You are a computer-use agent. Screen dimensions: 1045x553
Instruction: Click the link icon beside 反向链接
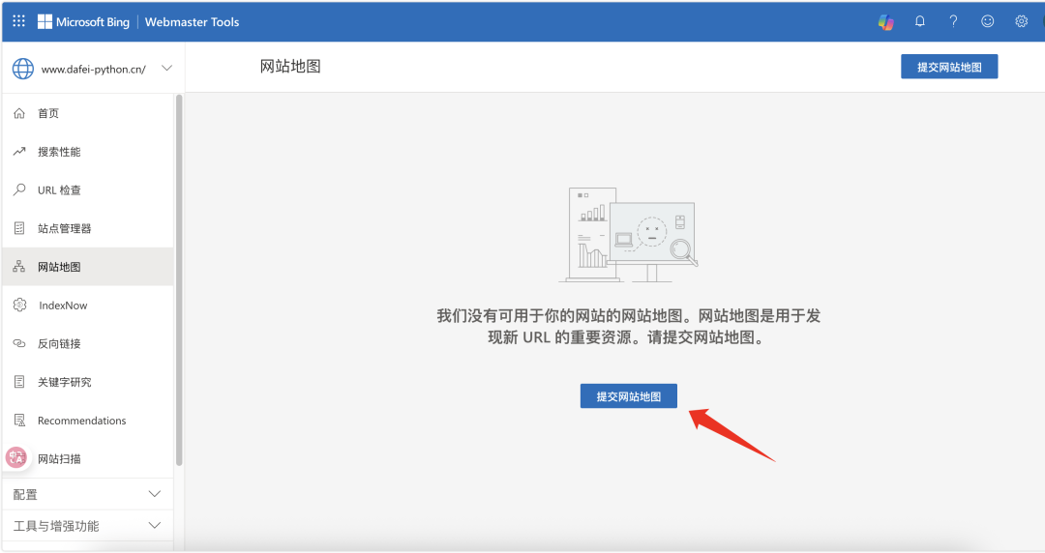coord(19,344)
